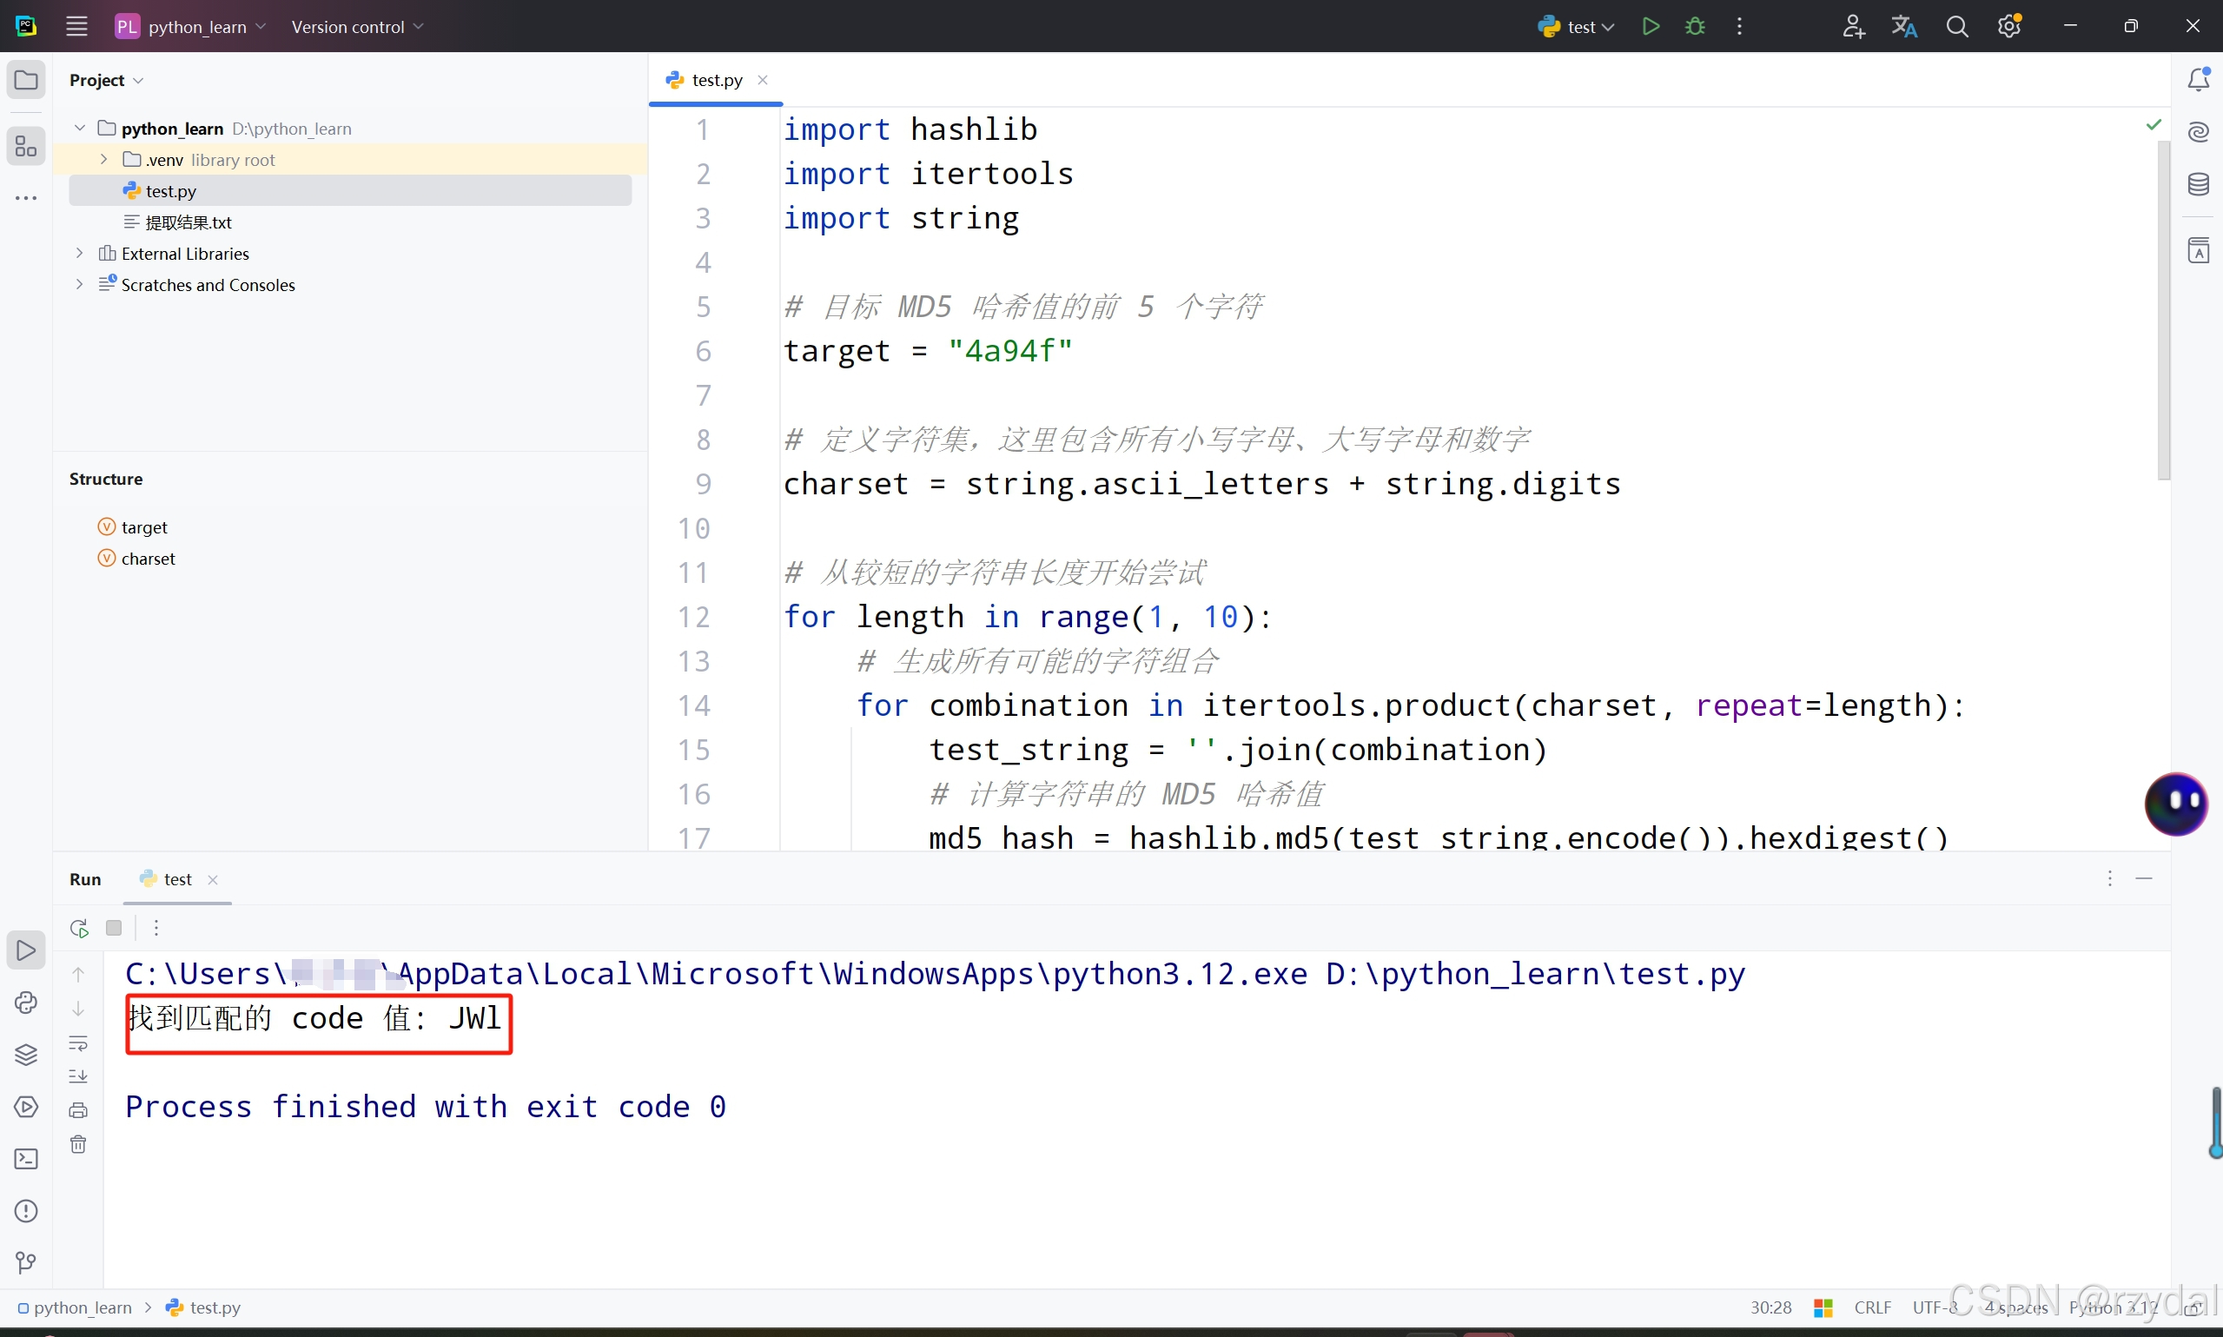This screenshot has width=2223, height=1337.
Task: Click the CRLF line separator widget
Action: [1872, 1307]
